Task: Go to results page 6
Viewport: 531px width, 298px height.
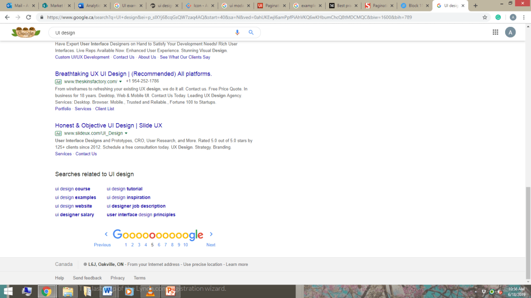Action: tap(159, 245)
